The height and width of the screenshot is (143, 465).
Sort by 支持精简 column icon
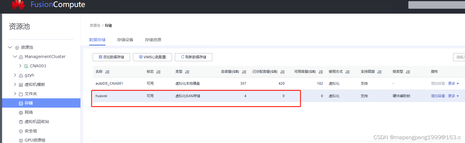pyautogui.click(x=379, y=72)
